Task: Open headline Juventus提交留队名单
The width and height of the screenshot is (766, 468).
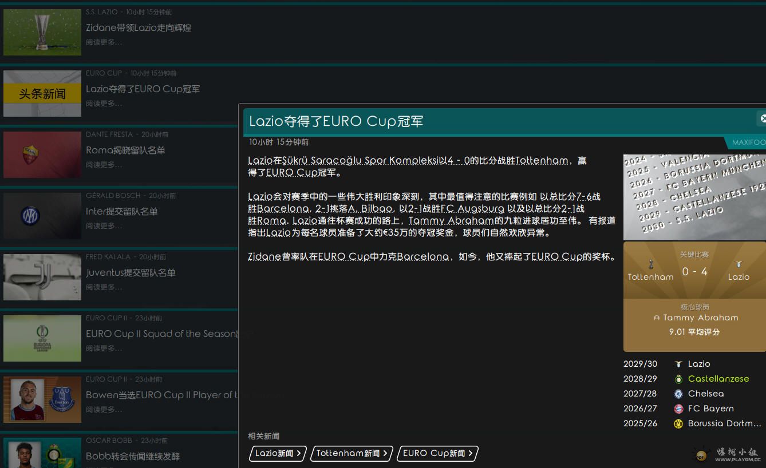Action: (x=131, y=273)
